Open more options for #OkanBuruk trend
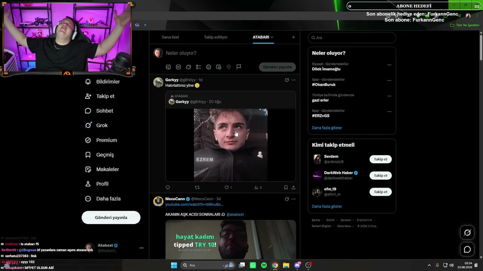 [x=389, y=81]
